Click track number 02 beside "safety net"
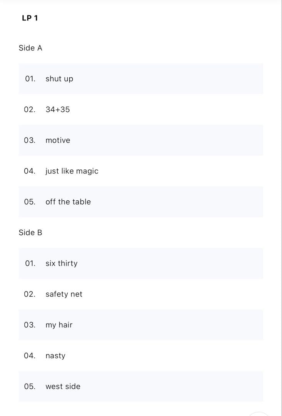282x416 pixels. point(30,294)
